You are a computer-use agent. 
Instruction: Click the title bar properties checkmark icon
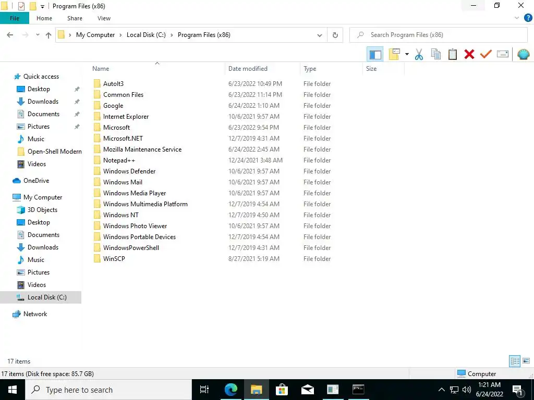21,6
